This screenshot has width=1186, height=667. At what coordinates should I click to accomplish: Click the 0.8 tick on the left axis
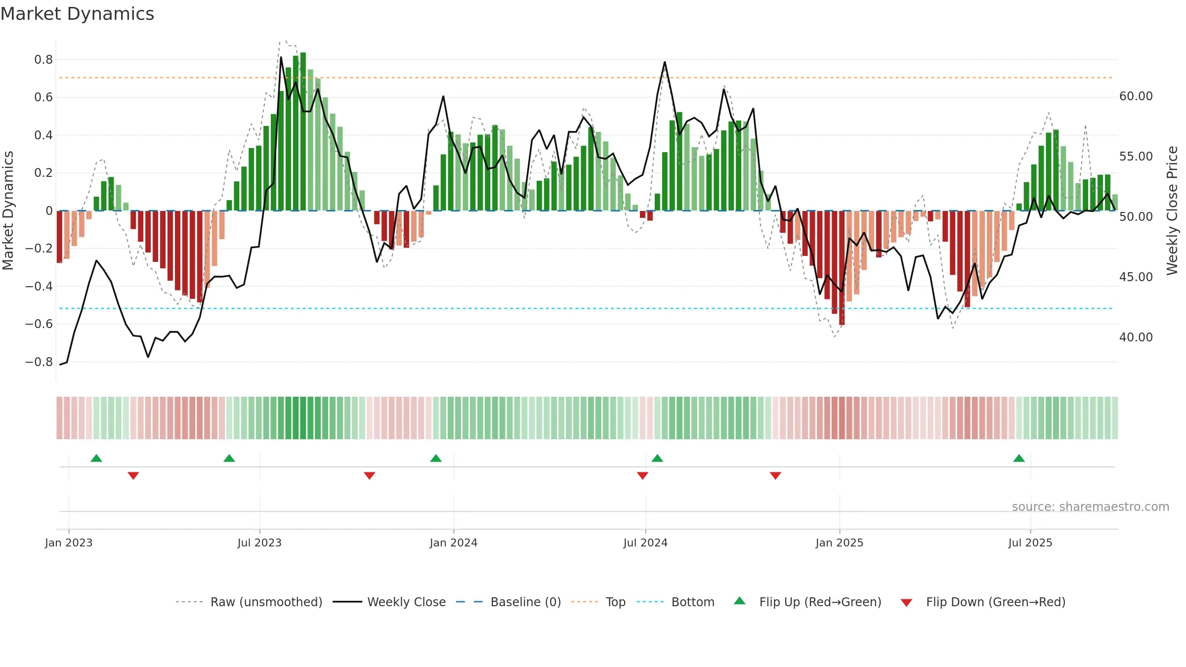(43, 60)
